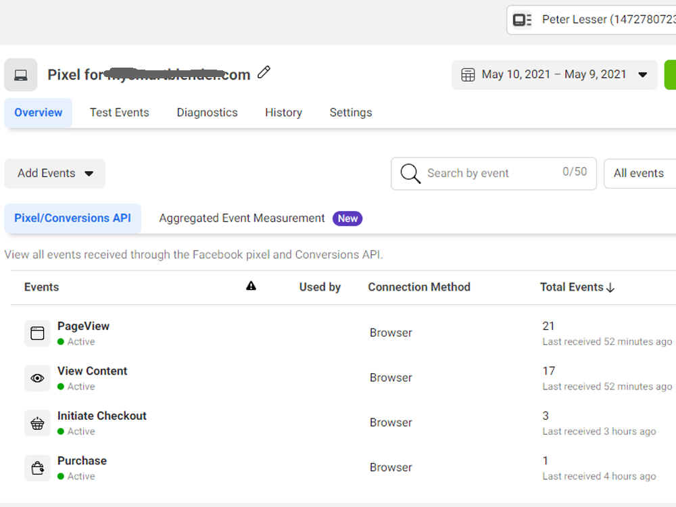Open the All events filter dropdown
The height and width of the screenshot is (507, 676).
pos(639,173)
